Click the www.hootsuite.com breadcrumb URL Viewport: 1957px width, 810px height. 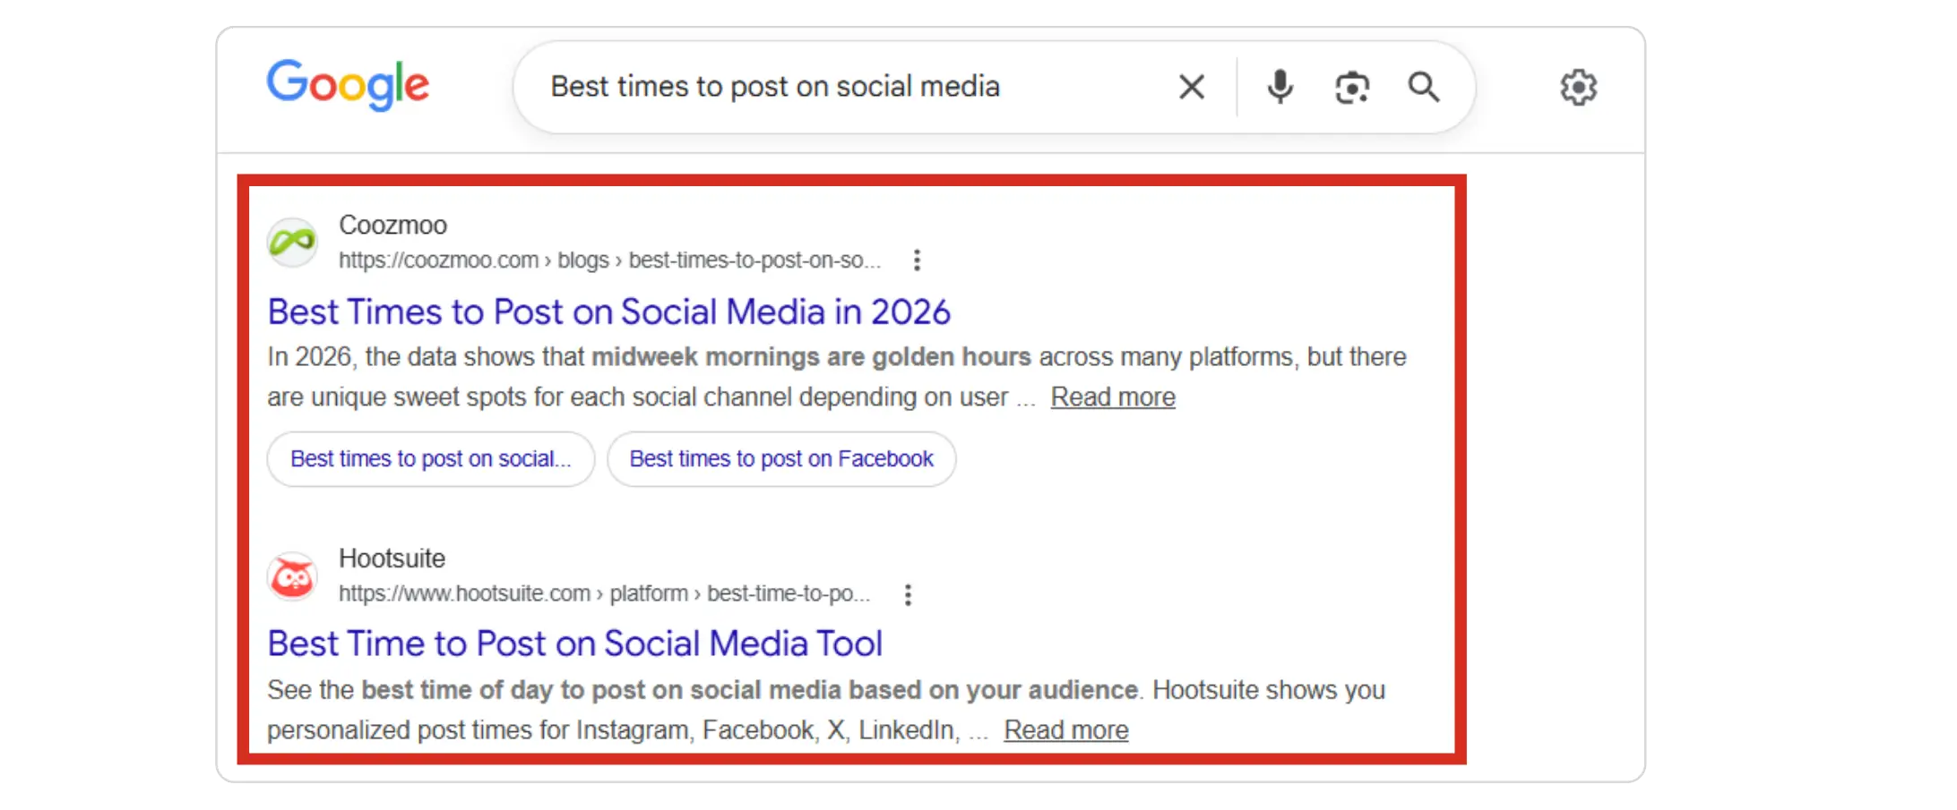(604, 593)
